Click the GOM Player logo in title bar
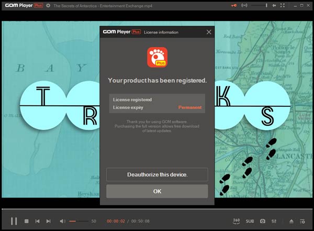The width and height of the screenshot is (314, 231). click(24, 6)
